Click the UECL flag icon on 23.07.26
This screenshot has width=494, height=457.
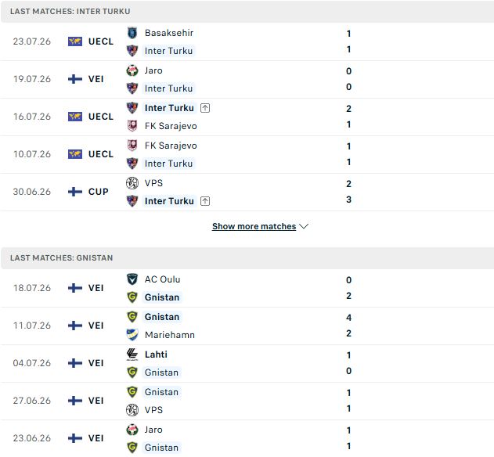(x=75, y=41)
